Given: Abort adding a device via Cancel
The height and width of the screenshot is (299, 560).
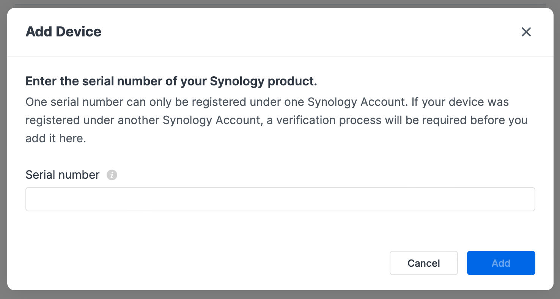Looking at the screenshot, I should pos(423,263).
